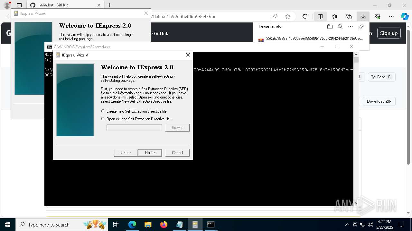Open Microsoft Edge from taskbar

[x=132, y=225]
